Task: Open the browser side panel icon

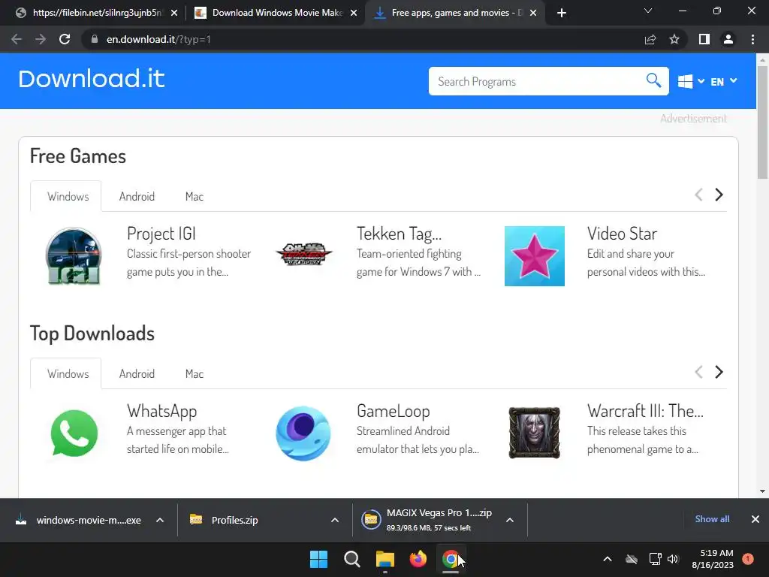Action: 704,39
